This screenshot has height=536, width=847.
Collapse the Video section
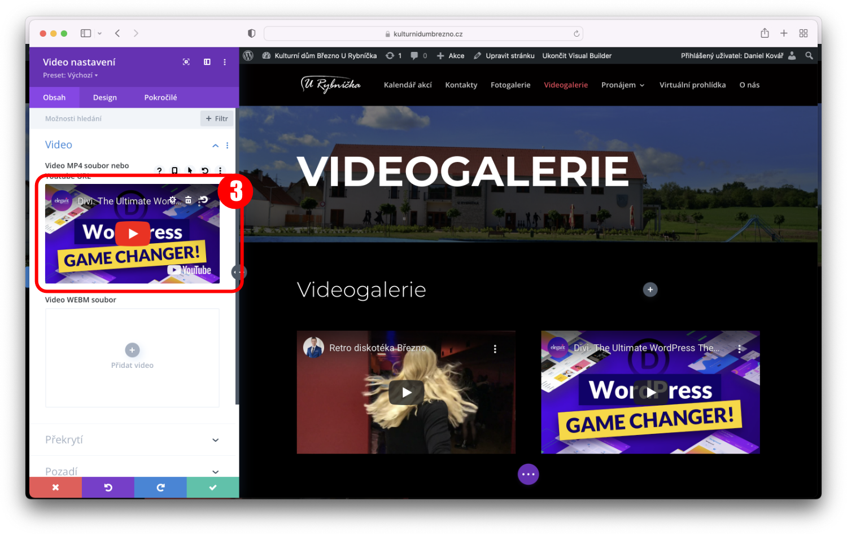pos(215,146)
